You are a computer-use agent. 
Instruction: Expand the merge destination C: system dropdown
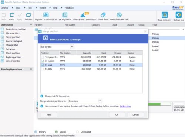point(85,101)
